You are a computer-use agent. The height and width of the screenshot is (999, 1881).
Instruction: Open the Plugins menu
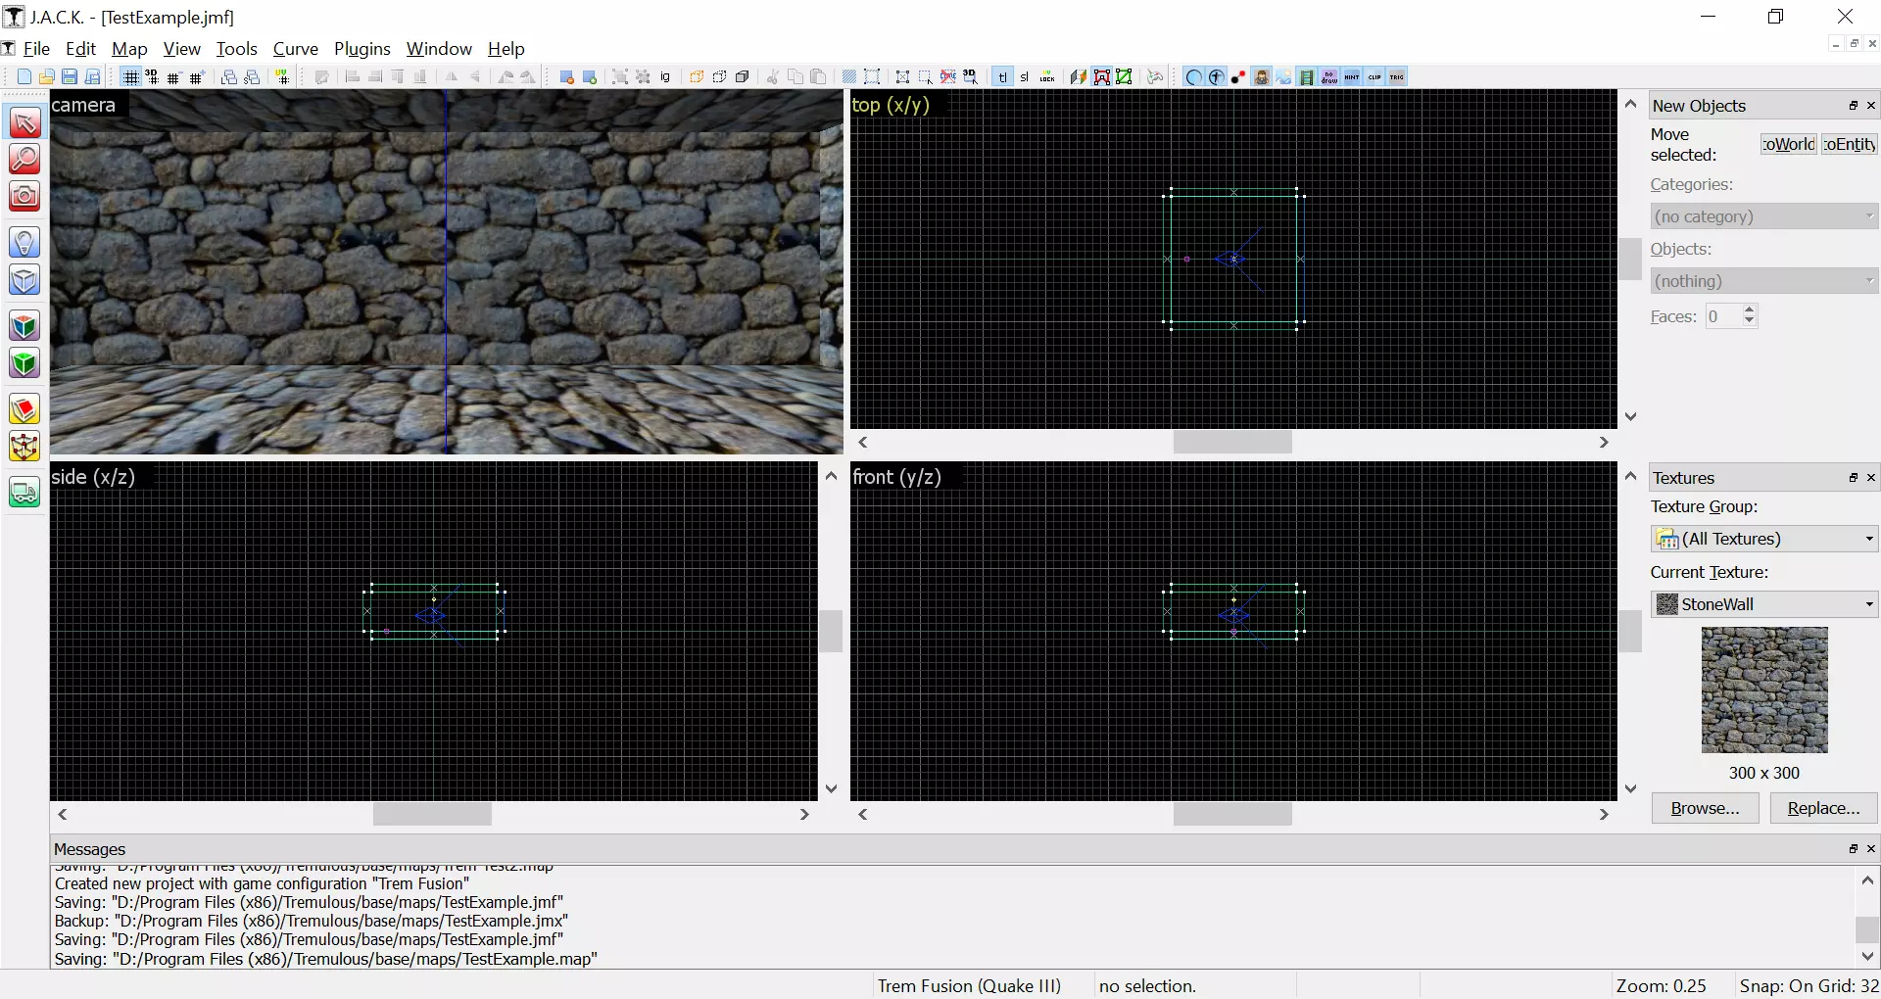click(362, 49)
